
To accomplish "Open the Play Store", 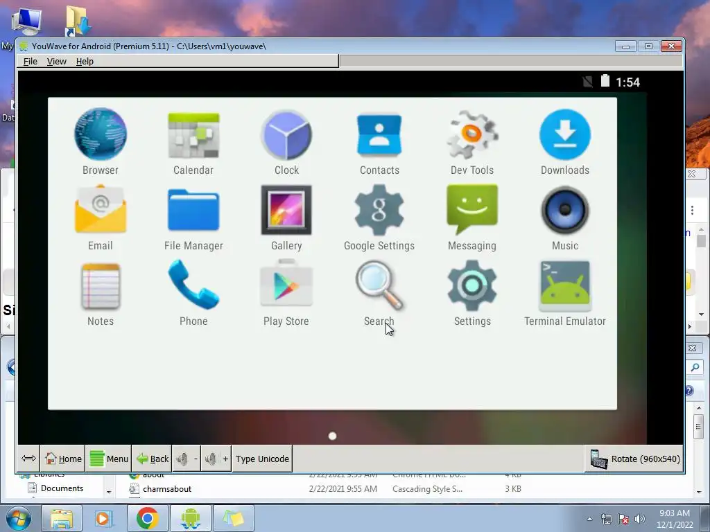I will pos(286,293).
